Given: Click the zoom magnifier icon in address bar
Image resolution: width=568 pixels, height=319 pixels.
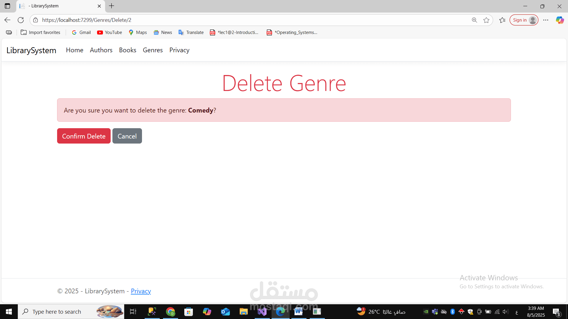Looking at the screenshot, I should coord(475,20).
